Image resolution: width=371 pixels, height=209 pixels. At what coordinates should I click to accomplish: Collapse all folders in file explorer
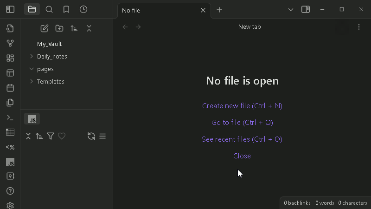(89, 28)
